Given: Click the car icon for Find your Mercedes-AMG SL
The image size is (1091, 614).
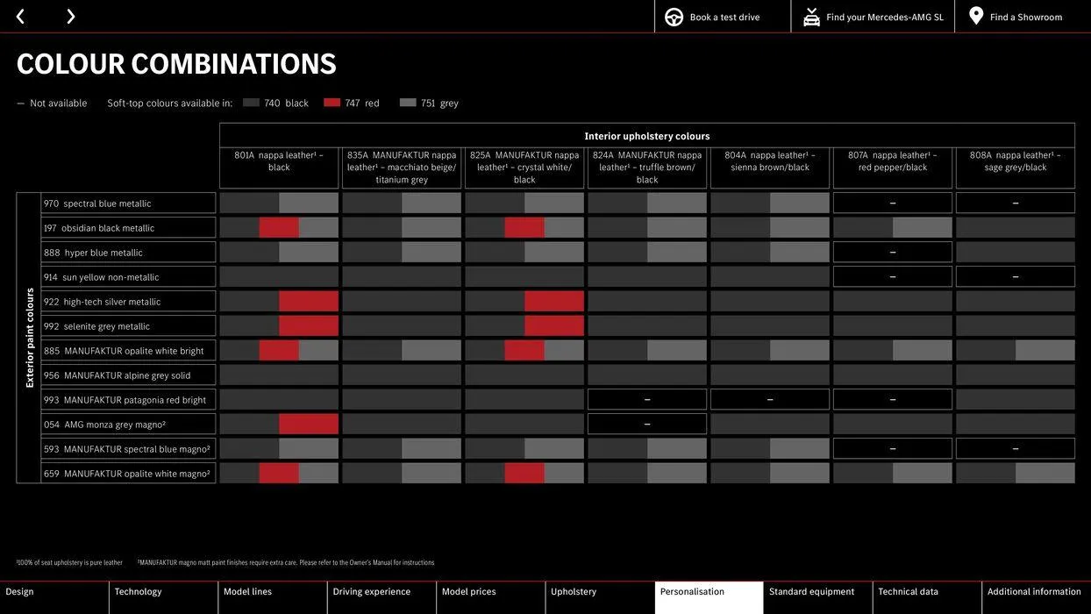Looking at the screenshot, I should click(811, 17).
